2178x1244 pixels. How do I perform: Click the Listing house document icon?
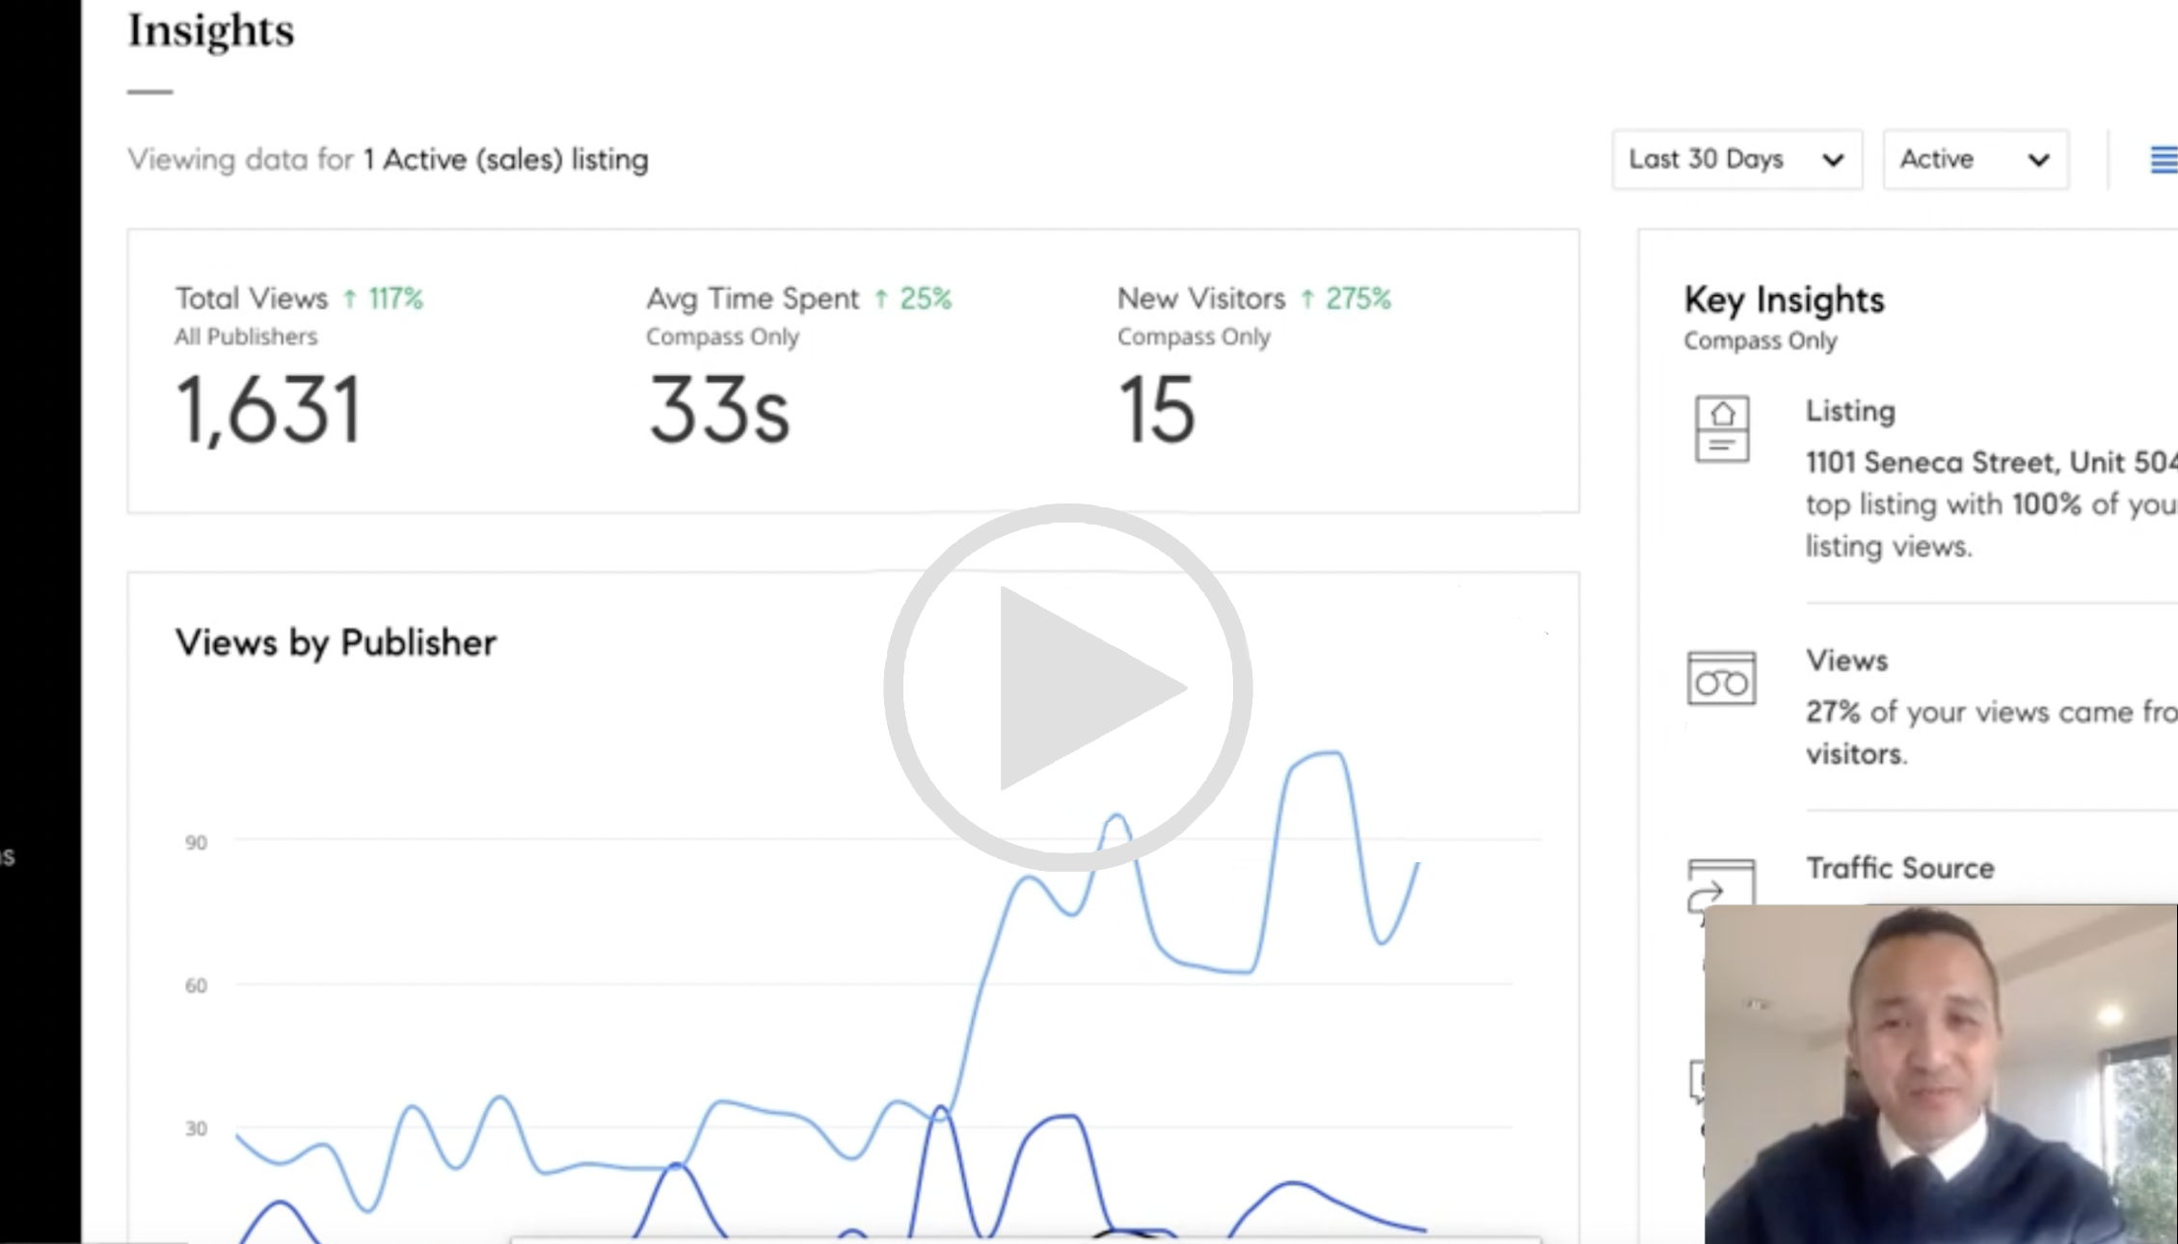pyautogui.click(x=1722, y=428)
